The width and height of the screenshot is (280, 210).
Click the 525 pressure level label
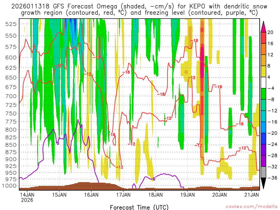point(11,24)
